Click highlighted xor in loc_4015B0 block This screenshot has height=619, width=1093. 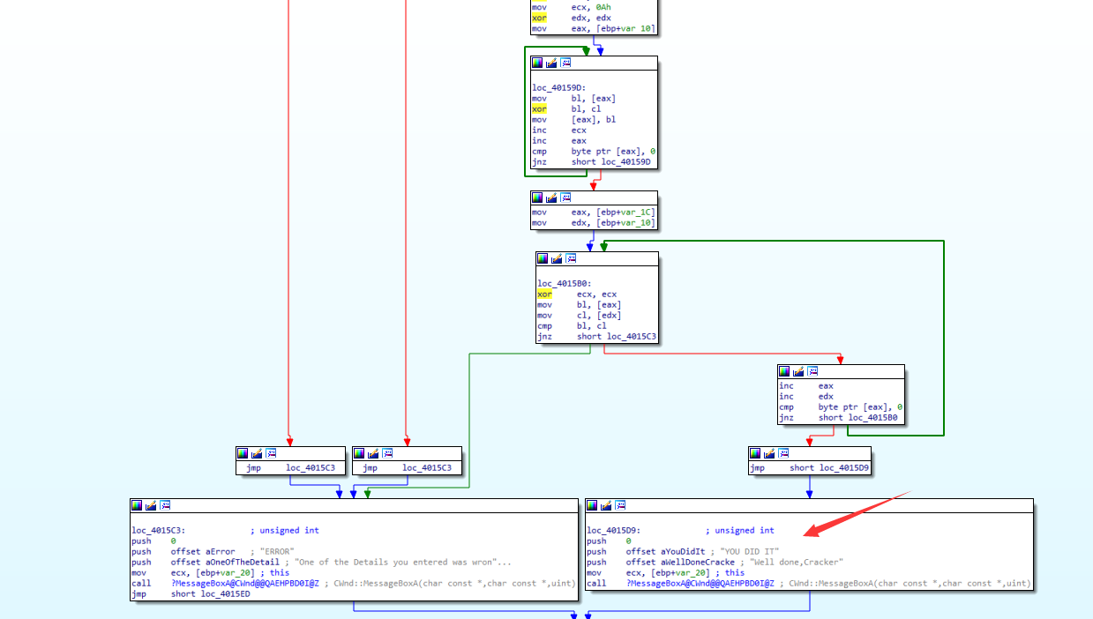[544, 295]
